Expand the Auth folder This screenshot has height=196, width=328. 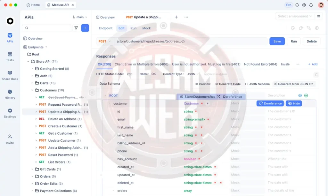tap(32, 76)
